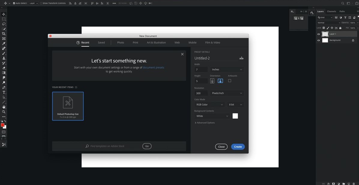The height and width of the screenshot is (185, 359).
Task: Open the Art & Illustration tab
Action: (x=156, y=43)
